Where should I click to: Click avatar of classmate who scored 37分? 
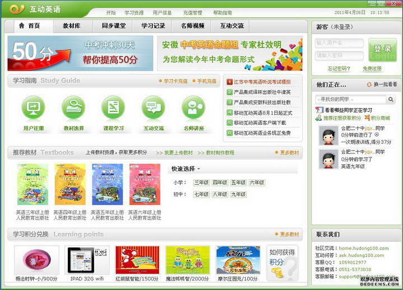[x=328, y=135]
